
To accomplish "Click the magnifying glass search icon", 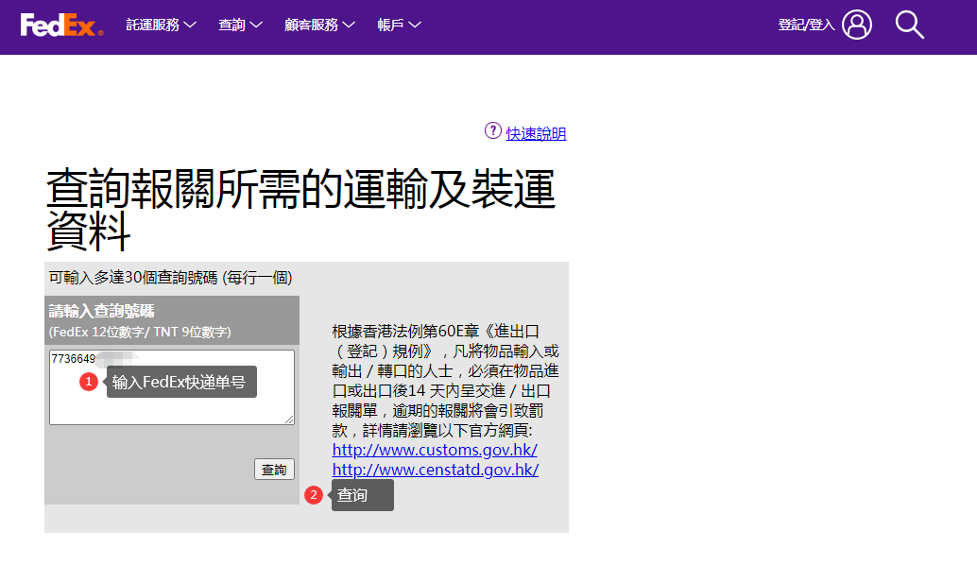I will pyautogui.click(x=909, y=25).
